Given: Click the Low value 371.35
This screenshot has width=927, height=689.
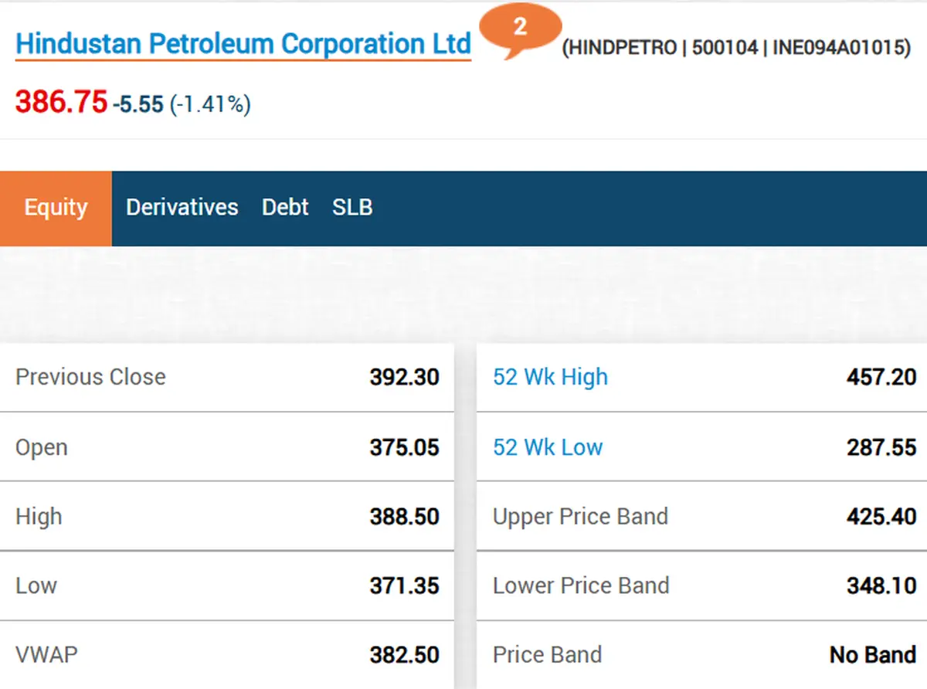Looking at the screenshot, I should pos(404,585).
